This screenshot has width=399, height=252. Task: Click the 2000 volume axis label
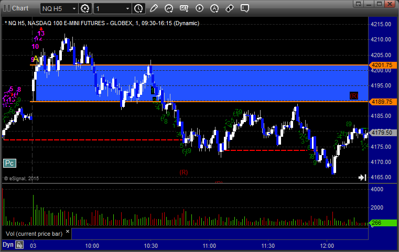(x=377, y=207)
